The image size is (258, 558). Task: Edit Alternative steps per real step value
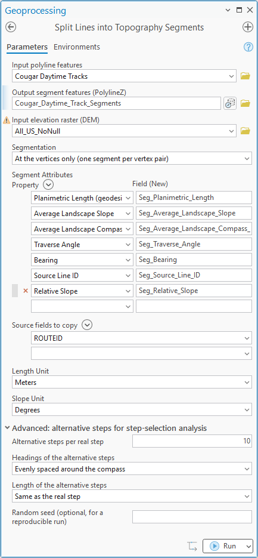(x=192, y=441)
